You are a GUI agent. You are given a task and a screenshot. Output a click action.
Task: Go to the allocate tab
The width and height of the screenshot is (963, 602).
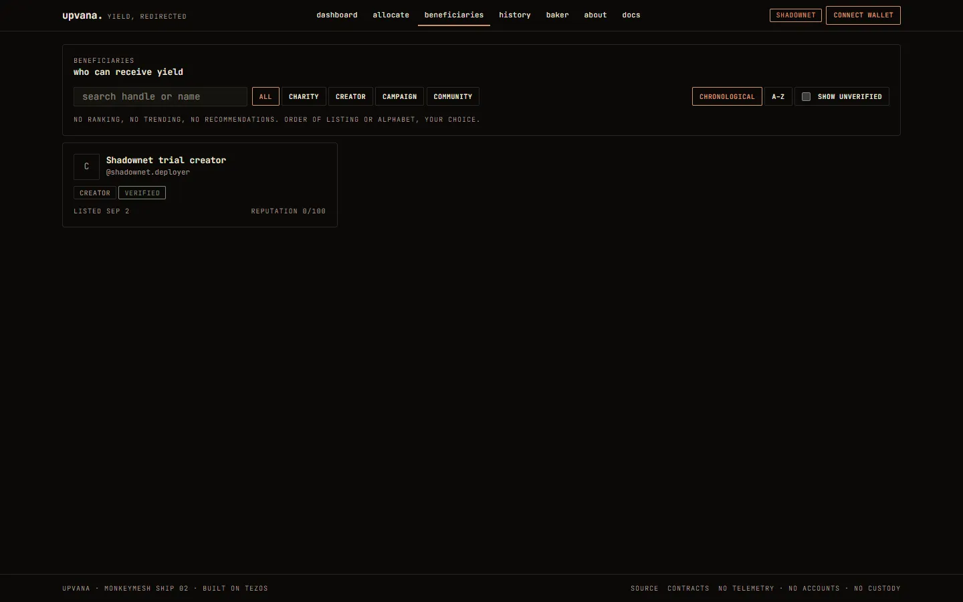point(391,15)
